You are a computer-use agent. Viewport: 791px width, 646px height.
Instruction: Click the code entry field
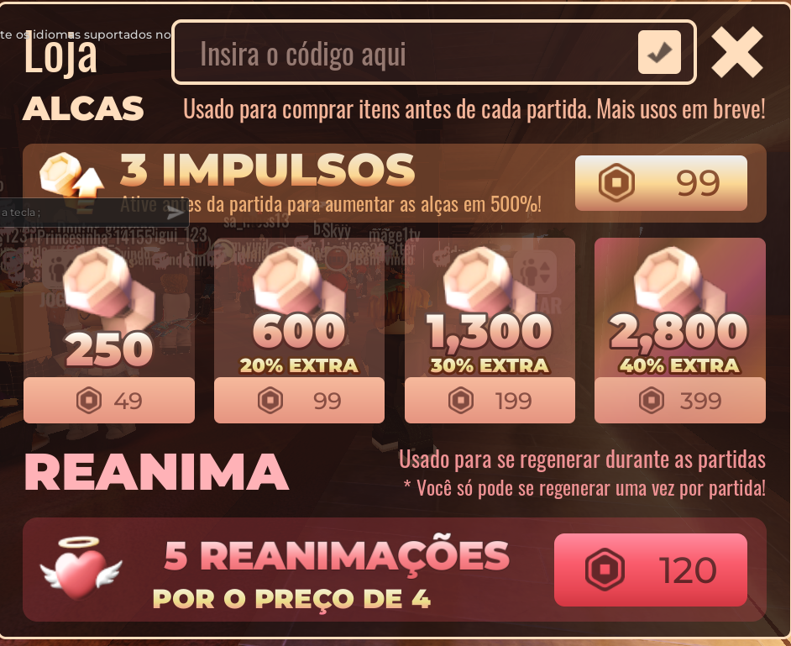pyautogui.click(x=434, y=52)
